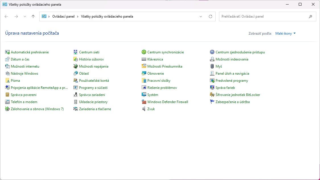
Task: Click the Zálohovanie a obnova icon
Action: [7, 109]
